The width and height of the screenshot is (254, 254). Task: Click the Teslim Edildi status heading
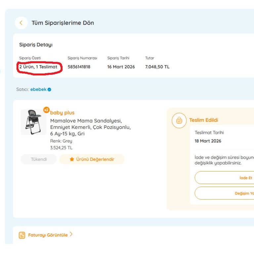click(x=203, y=120)
